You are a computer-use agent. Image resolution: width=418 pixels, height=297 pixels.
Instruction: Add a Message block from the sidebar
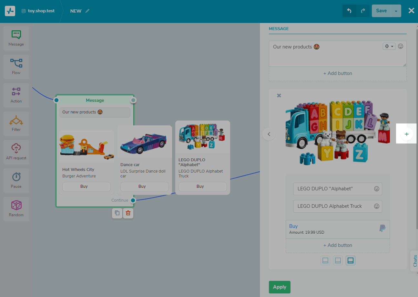tap(16, 38)
